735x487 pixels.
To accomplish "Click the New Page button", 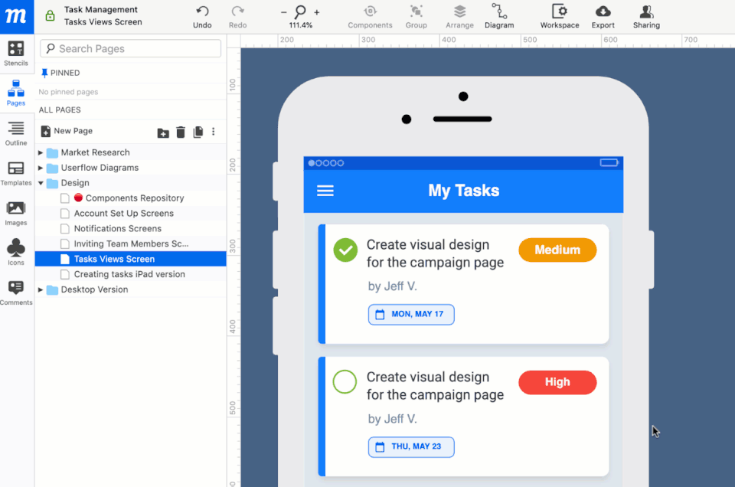I will click(x=67, y=131).
